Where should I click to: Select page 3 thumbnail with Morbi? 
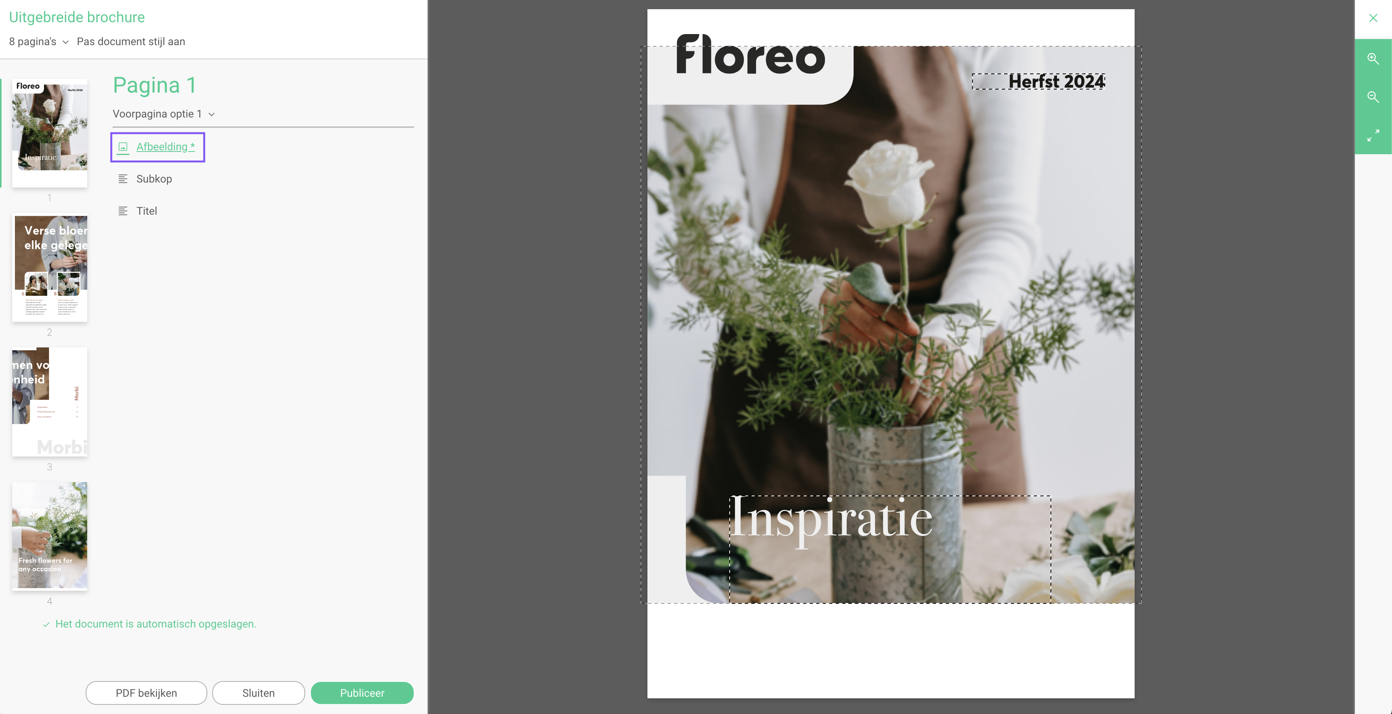pos(50,402)
